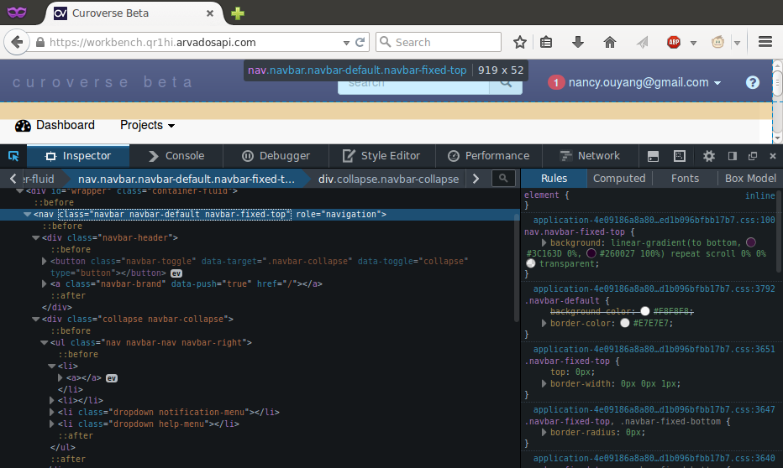783x468 pixels.
Task: Toggle Responsive Design Mode icon
Action: click(x=680, y=156)
